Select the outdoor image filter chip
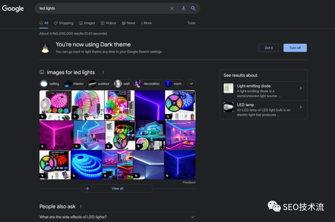Image resolution: width=335 pixels, height=222 pixels. point(99,84)
